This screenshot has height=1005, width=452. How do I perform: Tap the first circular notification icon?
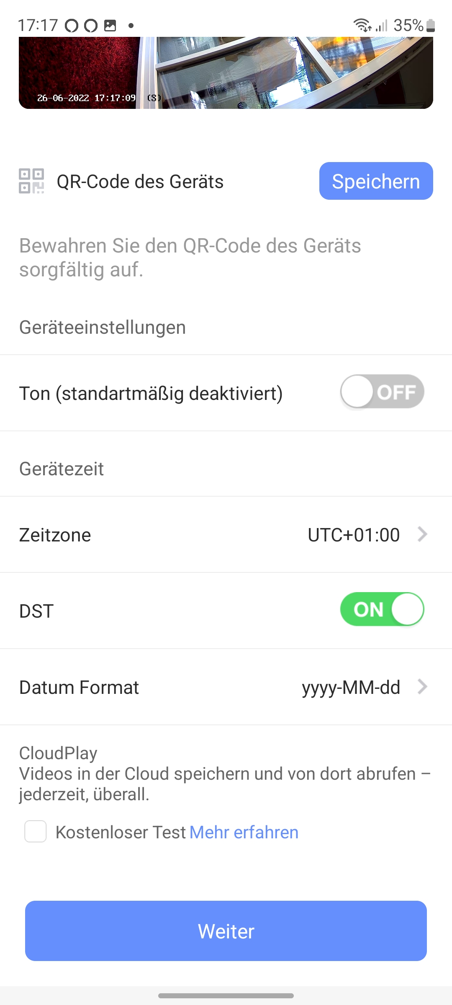[72, 26]
